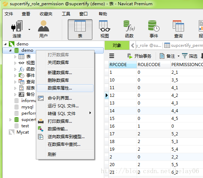Switch to the 对象 (Objects) tab
The height and width of the screenshot is (178, 203).
[117, 45]
